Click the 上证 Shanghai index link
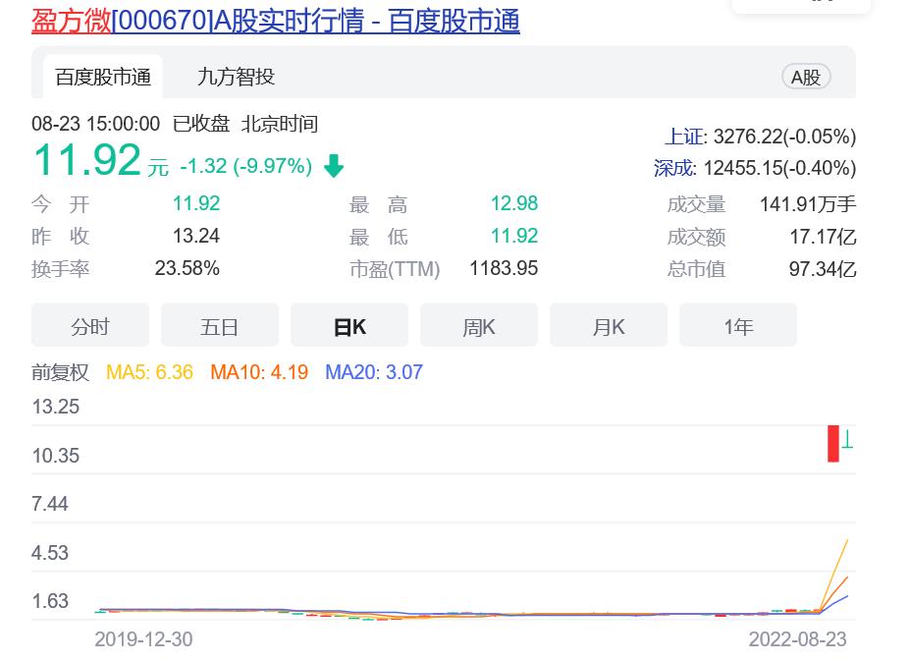This screenshot has height=661, width=911. 683,137
